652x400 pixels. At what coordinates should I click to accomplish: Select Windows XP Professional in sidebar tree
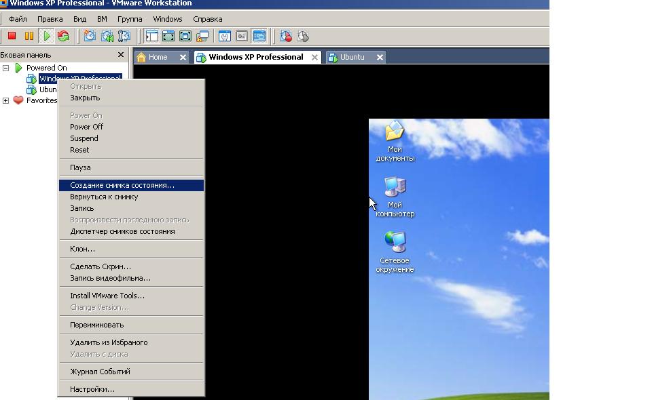click(x=80, y=79)
